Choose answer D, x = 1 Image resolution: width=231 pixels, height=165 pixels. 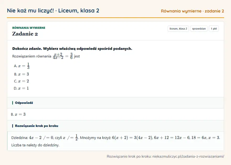click(21, 88)
